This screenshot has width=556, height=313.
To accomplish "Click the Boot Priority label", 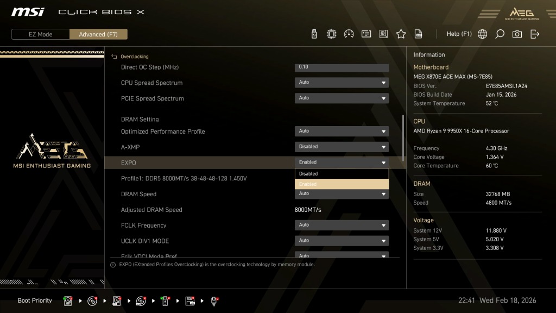I will (35, 301).
